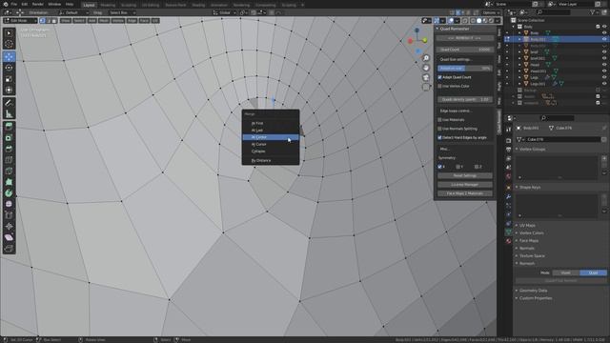Select the Shear tool
The width and height of the screenshot is (610, 343).
point(9,237)
